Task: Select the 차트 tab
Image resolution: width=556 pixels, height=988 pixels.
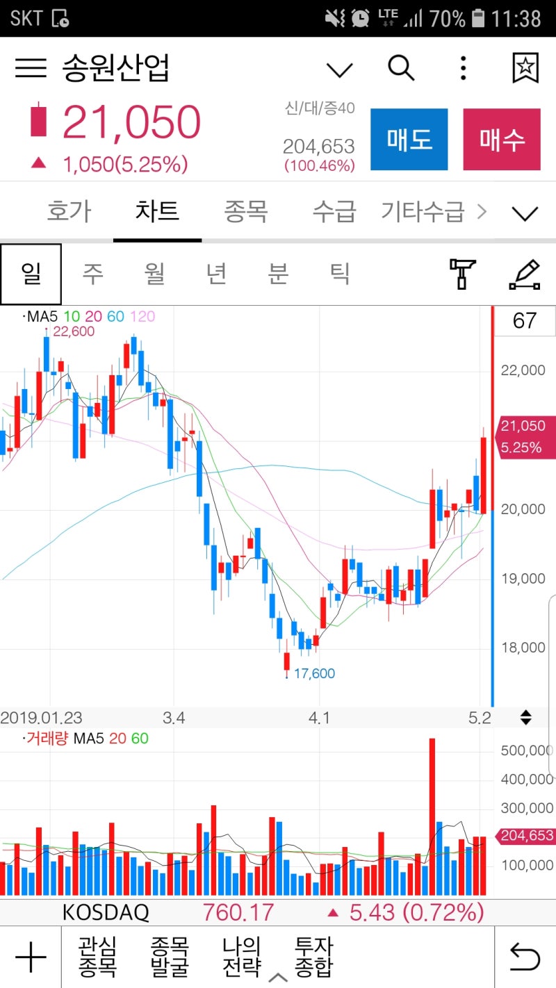Action: tap(157, 211)
